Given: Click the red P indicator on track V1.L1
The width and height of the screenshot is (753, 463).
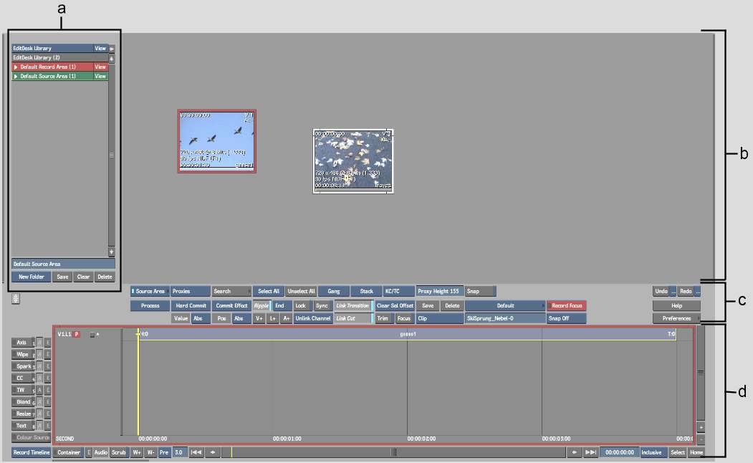Looking at the screenshot, I should (77, 334).
